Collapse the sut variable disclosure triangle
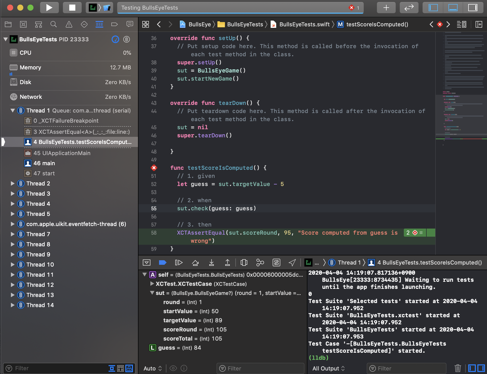This screenshot has width=487, height=374. (152, 293)
